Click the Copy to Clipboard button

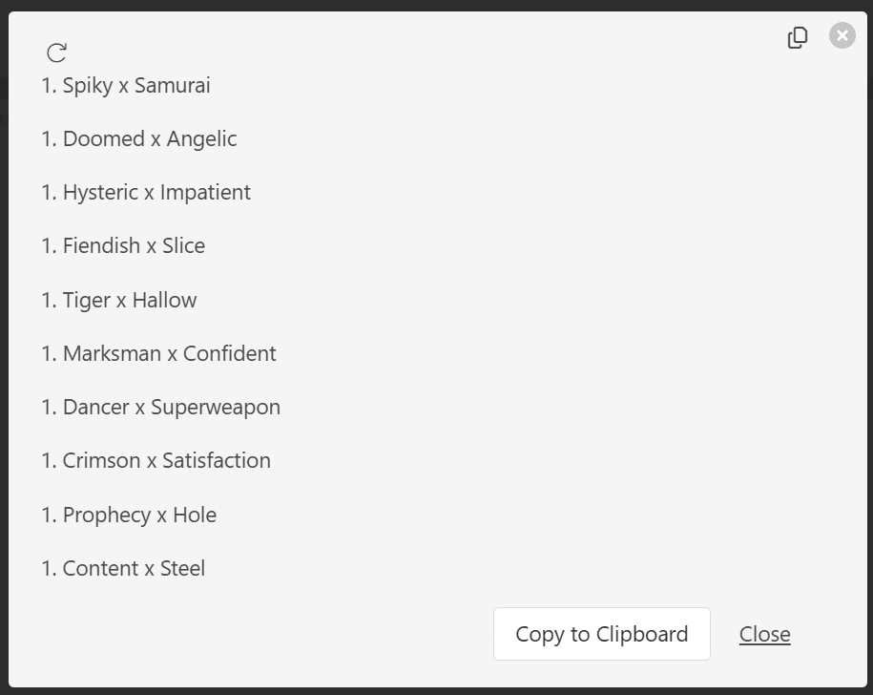(x=601, y=634)
